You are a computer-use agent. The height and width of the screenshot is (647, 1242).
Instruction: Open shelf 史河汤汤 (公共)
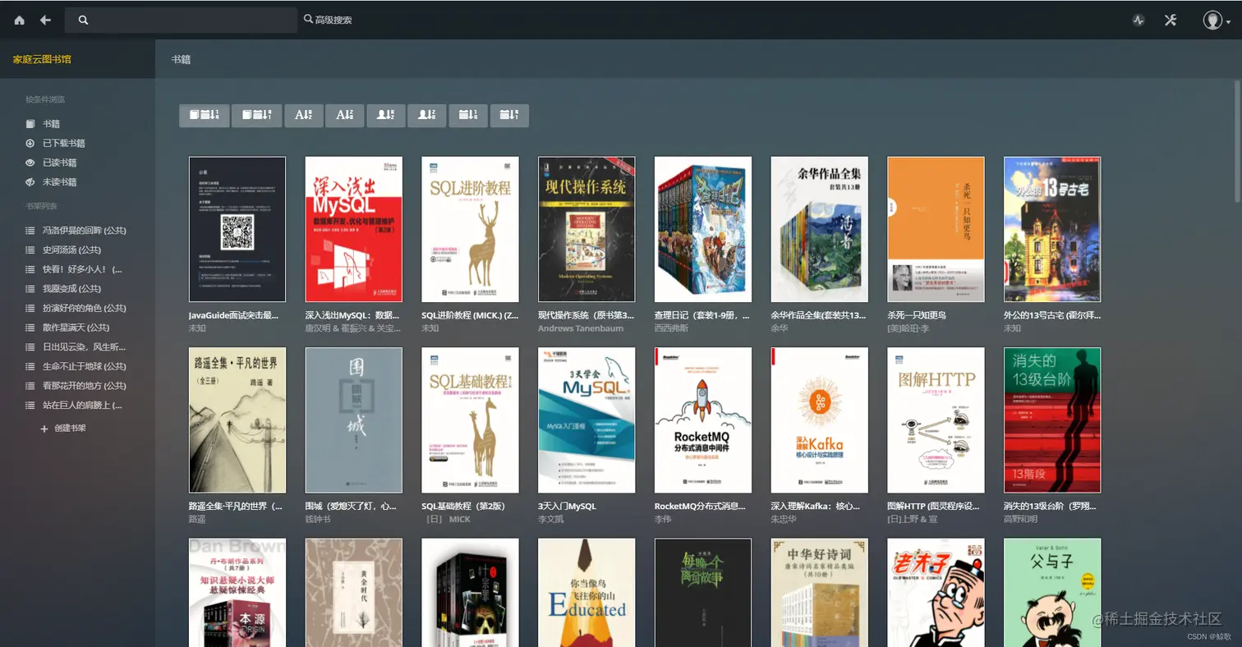(x=63, y=250)
